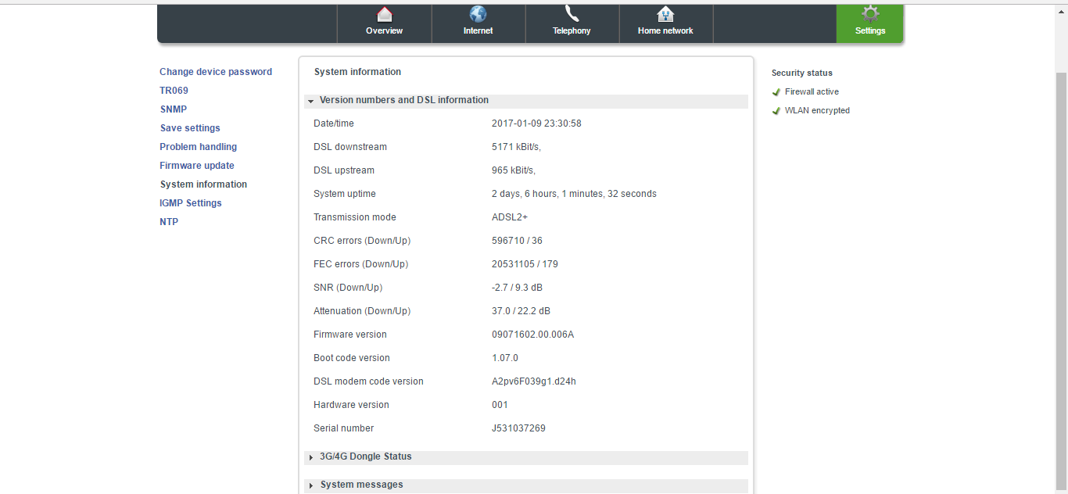The image size is (1068, 494).
Task: Select FEC errors value 20531105 / 179
Action: pos(525,264)
